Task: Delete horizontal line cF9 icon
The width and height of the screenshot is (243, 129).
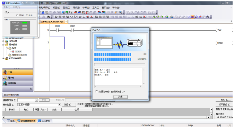Action: pos(88,17)
